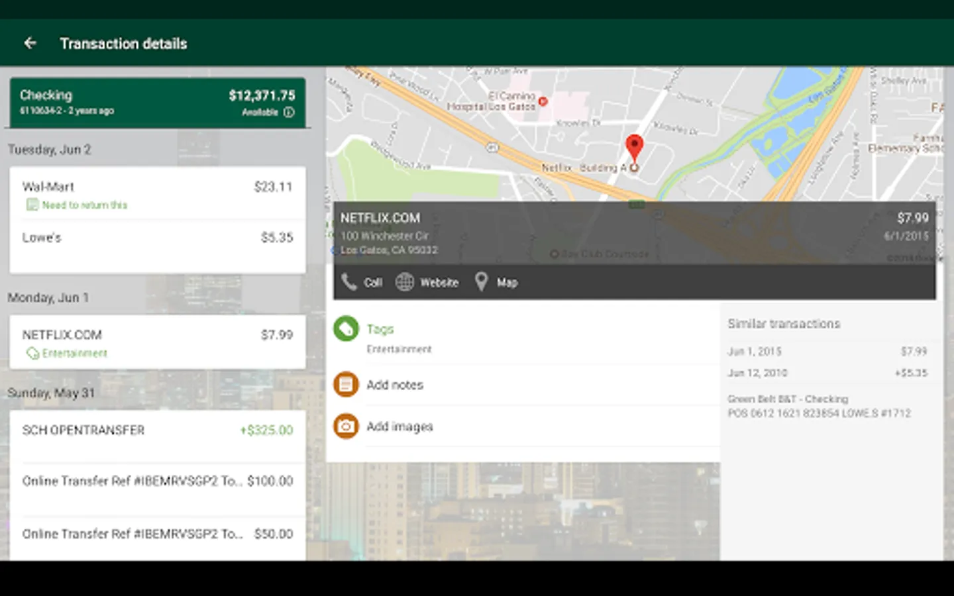The image size is (954, 596).
Task: Click the Map label
Action: coord(507,283)
